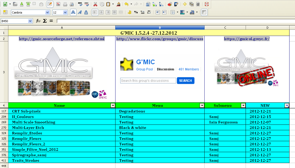Click the Function equals button

click(51, 21)
